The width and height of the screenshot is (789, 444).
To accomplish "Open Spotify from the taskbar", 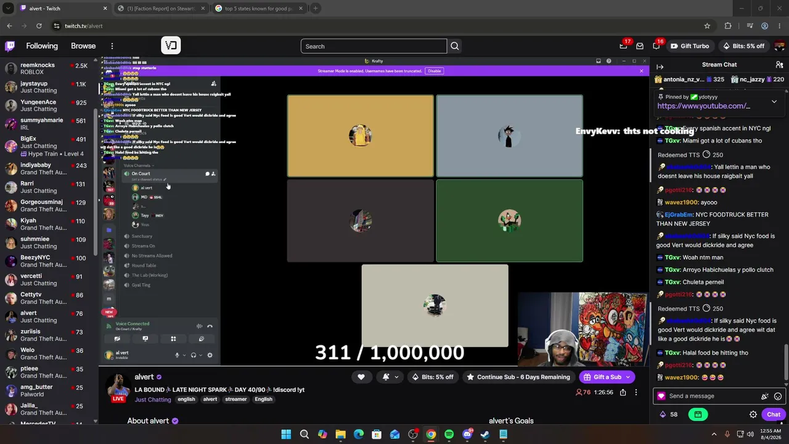I will 449,435.
